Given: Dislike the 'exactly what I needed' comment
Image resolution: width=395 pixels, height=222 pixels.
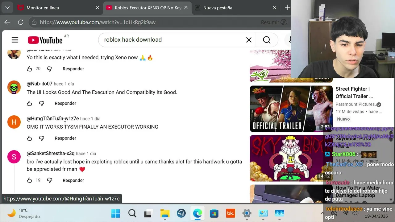Looking at the screenshot, I should click(49, 69).
